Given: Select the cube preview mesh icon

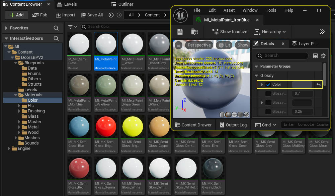Looking at the screenshot, I should pyautogui.click(x=240, y=115).
